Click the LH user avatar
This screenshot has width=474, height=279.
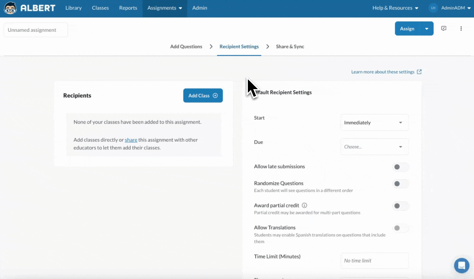pos(433,8)
